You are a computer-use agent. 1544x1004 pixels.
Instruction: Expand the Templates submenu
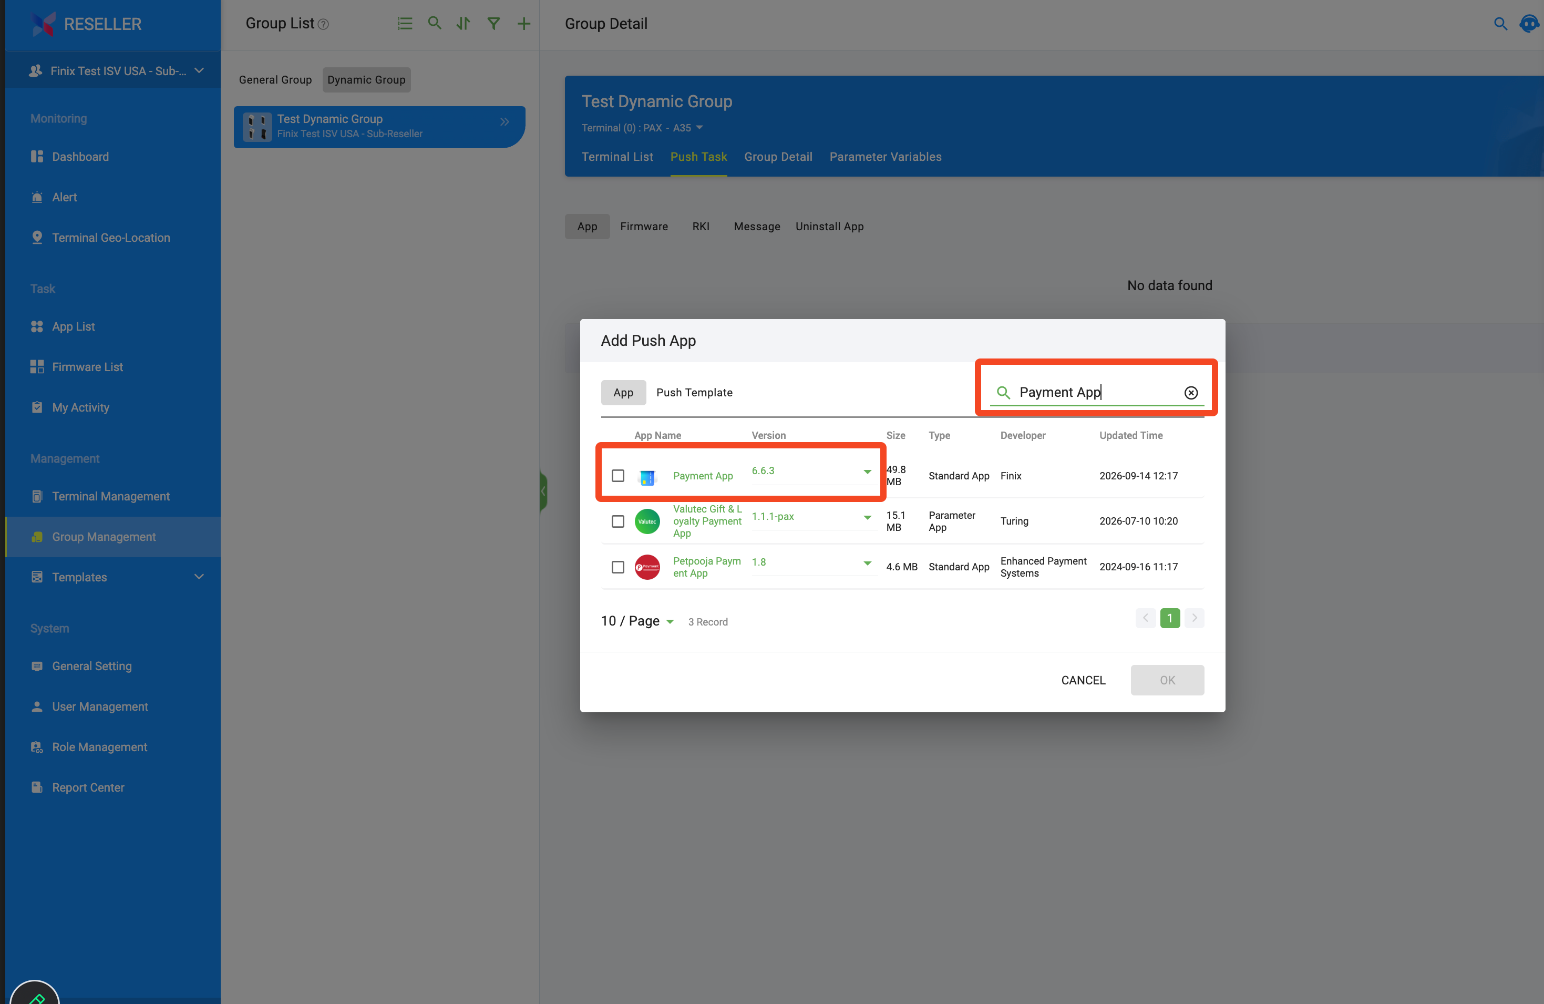pos(199,576)
